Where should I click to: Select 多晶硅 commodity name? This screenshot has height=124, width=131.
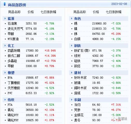coord(12,61)
